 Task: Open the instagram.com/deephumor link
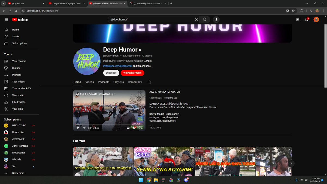[x=118, y=66]
